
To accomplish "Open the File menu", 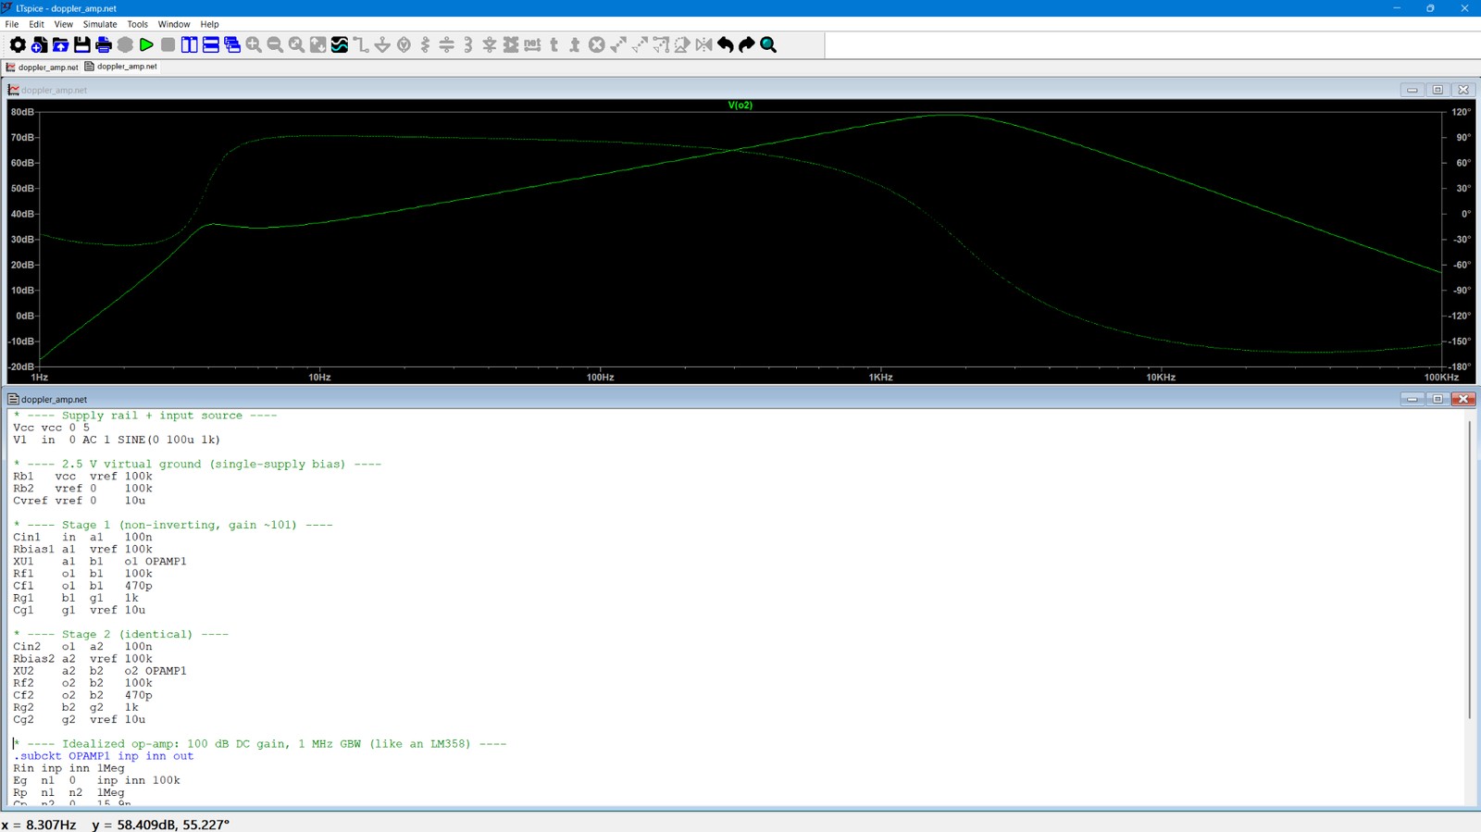I will pyautogui.click(x=12, y=24).
